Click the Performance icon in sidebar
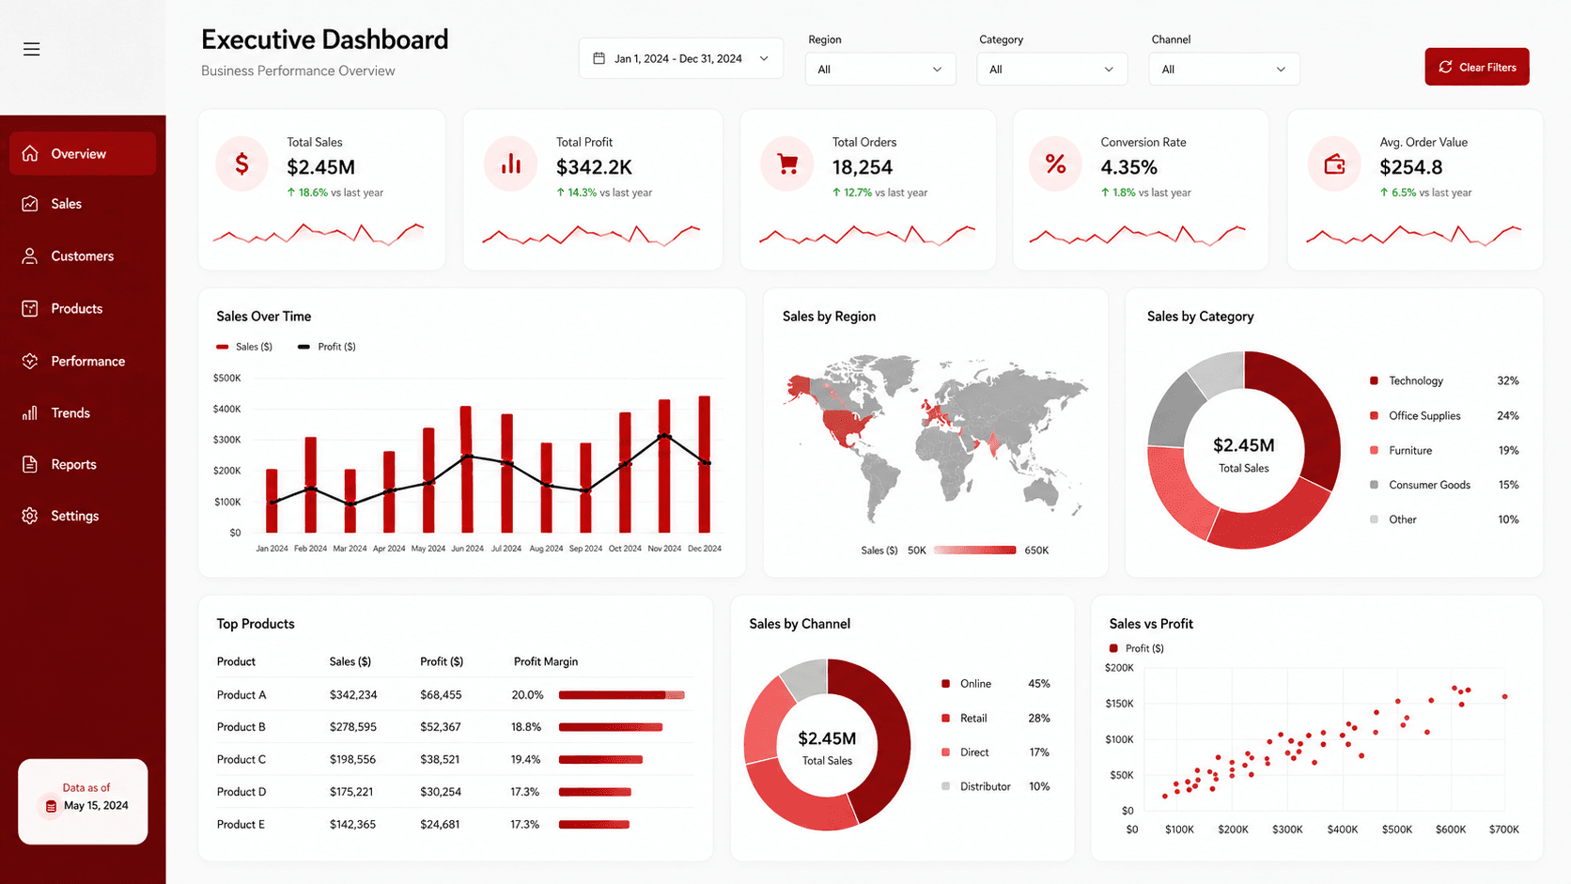Image resolution: width=1571 pixels, height=884 pixels. click(30, 361)
